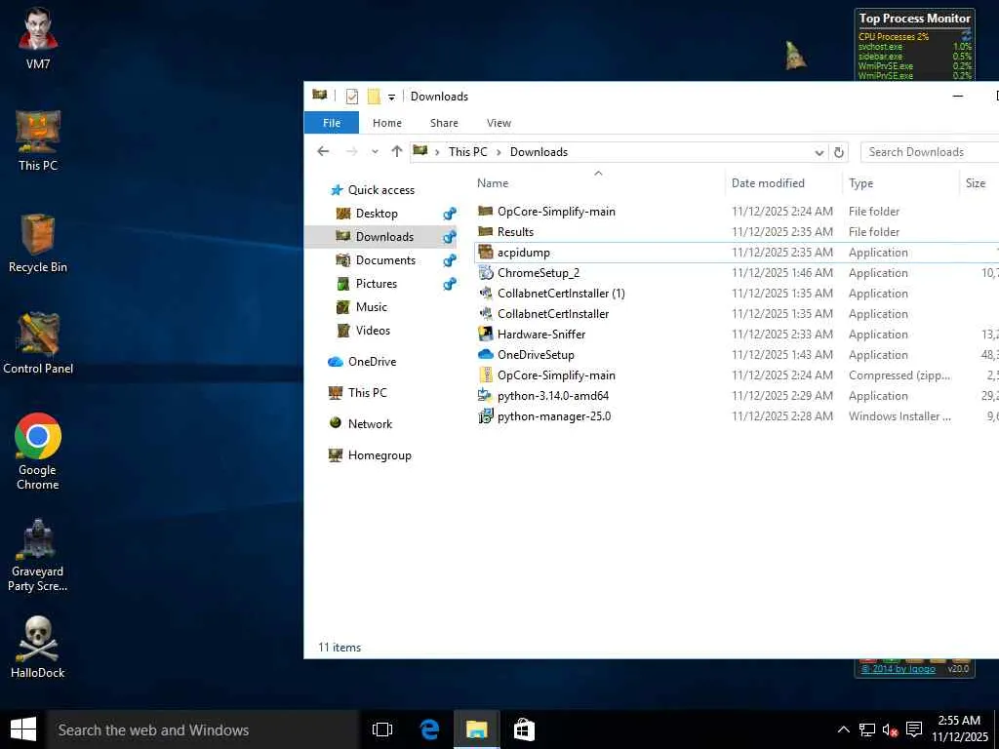Open the HalloDock skull desktop icon
Viewport: 999px width, 749px height.
coord(37,640)
